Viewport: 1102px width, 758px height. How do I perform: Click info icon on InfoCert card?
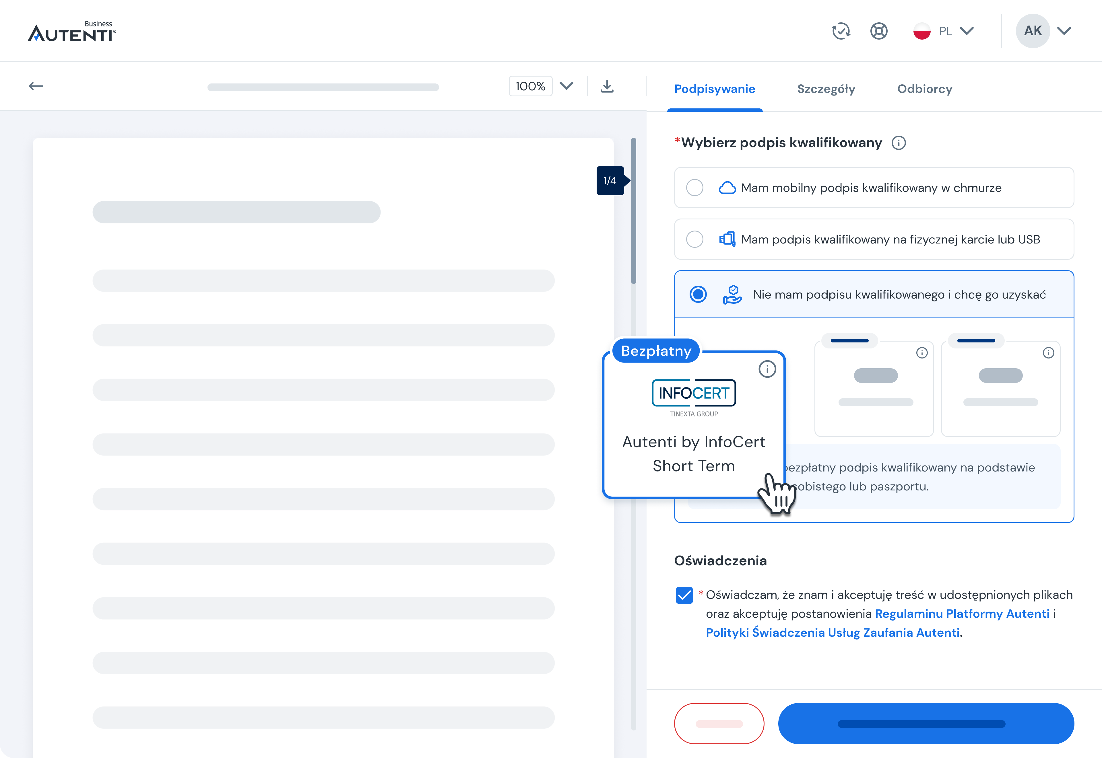[767, 369]
